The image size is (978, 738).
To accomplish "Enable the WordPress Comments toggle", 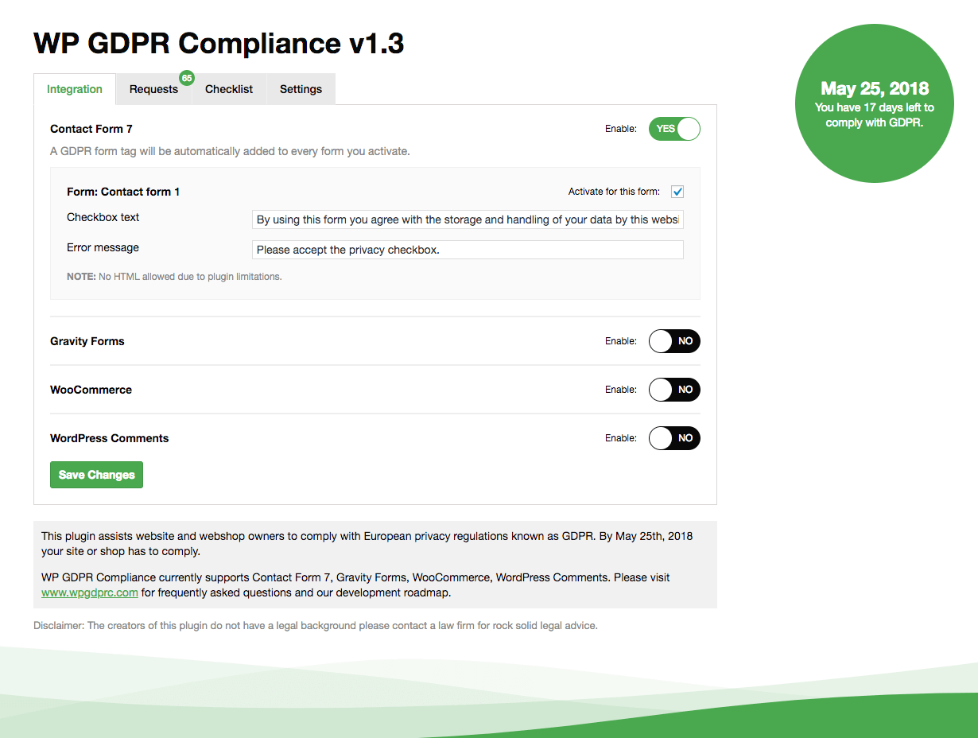I will (674, 438).
